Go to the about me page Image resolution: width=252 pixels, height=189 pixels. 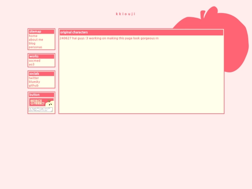click(36, 40)
